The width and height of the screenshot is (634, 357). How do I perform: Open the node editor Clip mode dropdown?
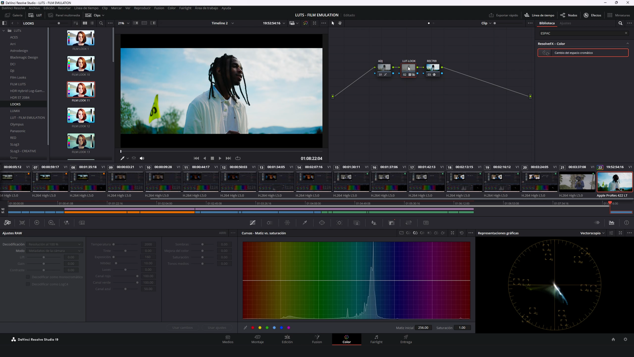pos(486,23)
